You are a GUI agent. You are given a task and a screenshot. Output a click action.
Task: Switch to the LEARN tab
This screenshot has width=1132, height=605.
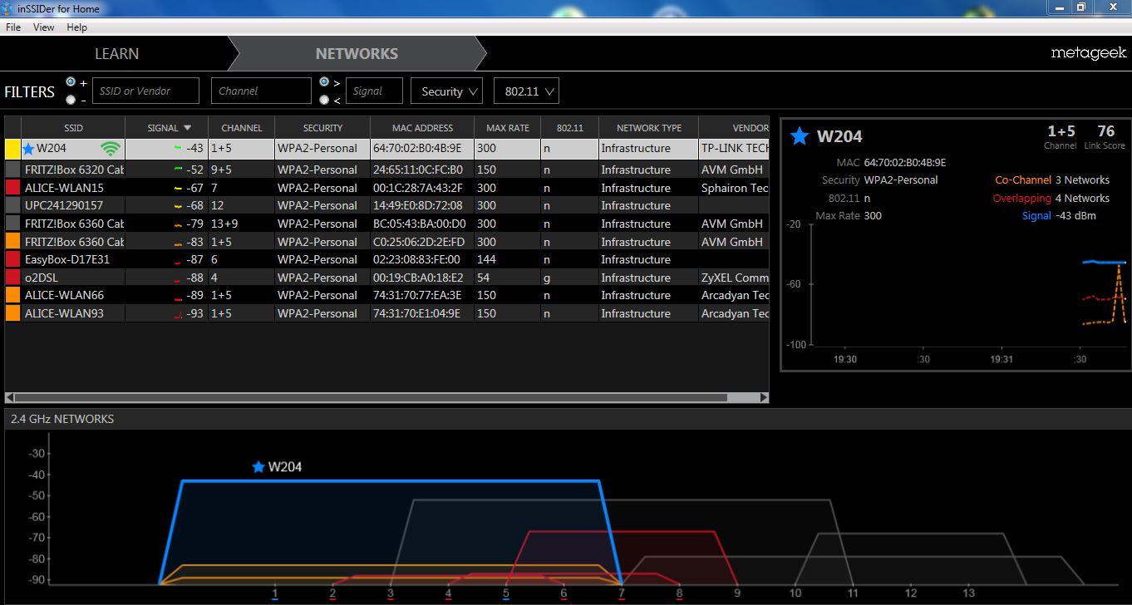point(116,53)
